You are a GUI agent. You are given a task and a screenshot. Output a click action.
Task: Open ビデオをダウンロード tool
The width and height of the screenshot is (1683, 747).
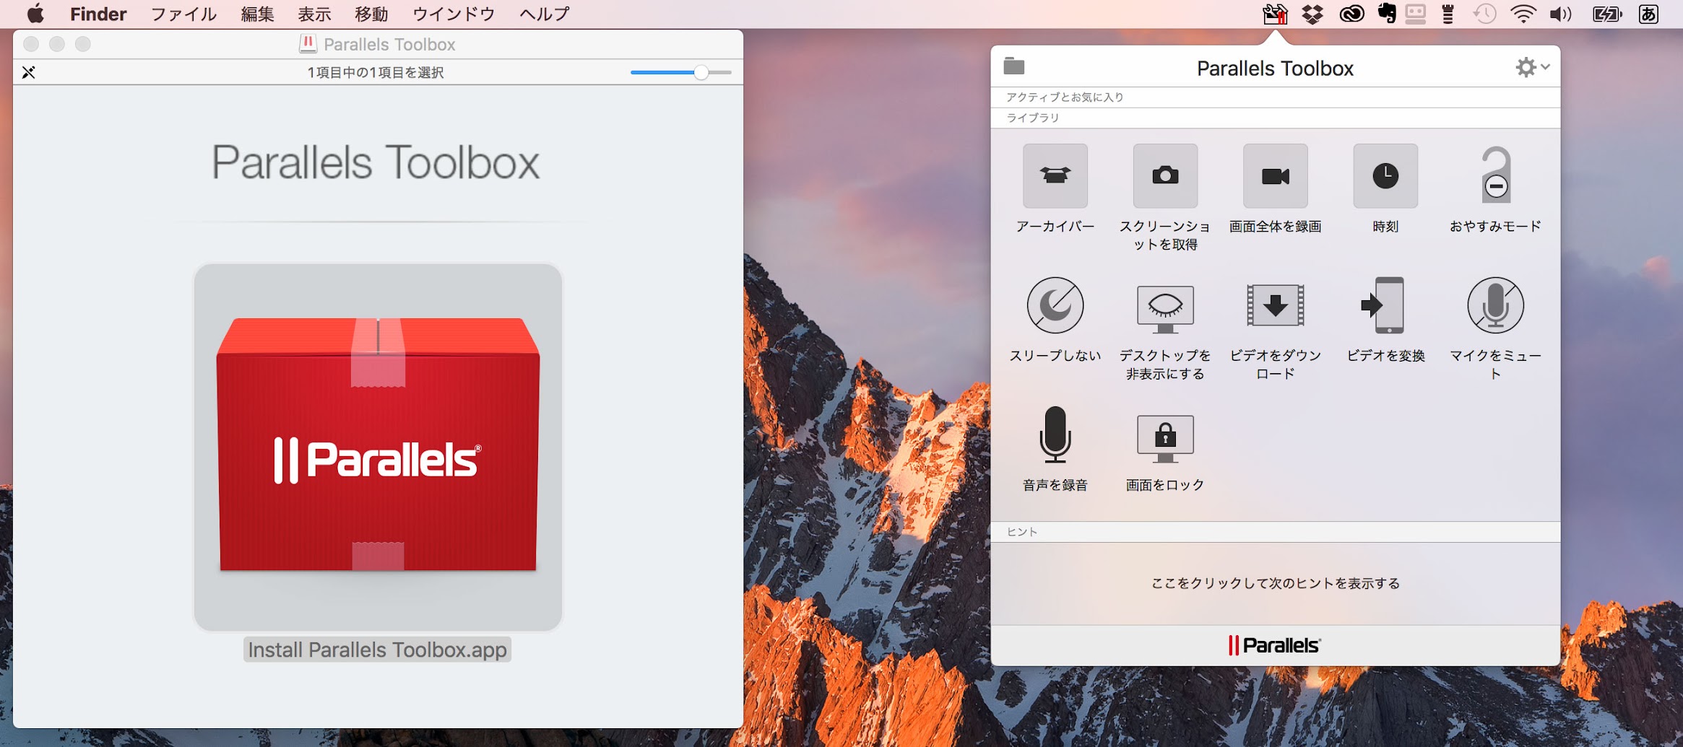click(1275, 305)
